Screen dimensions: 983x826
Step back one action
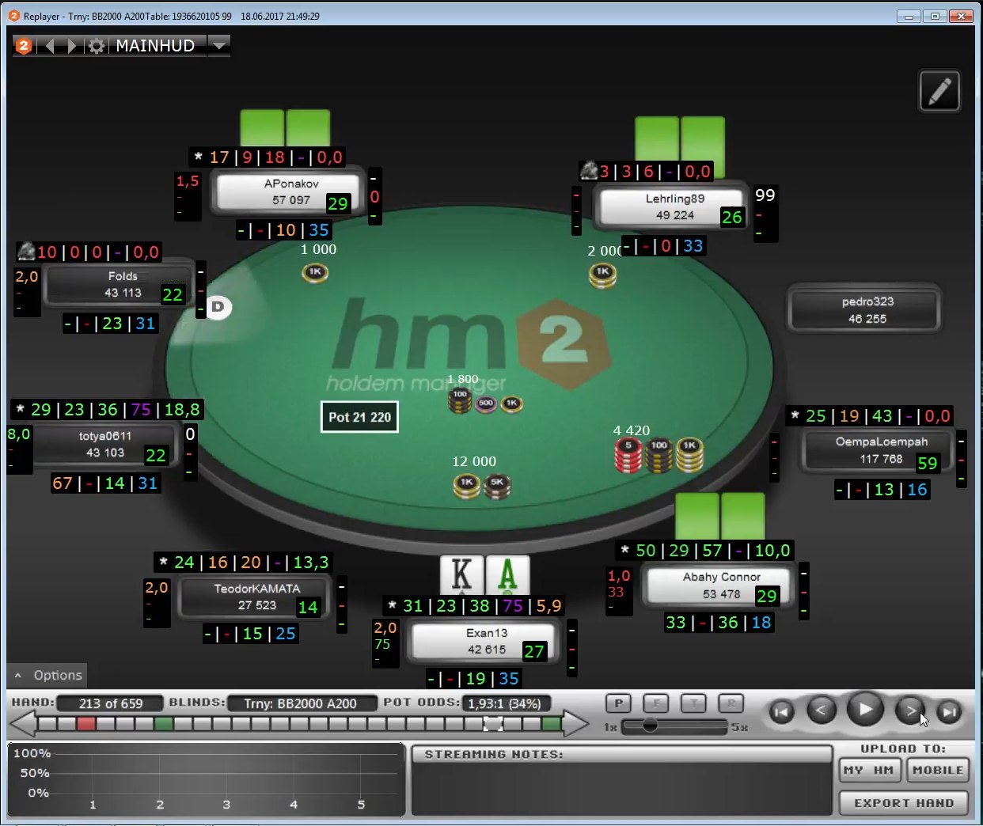click(821, 710)
